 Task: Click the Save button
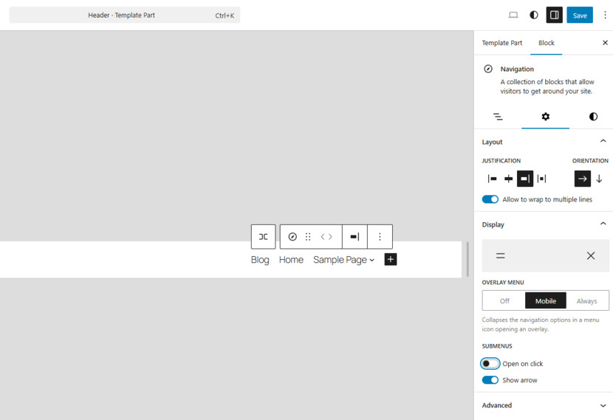579,16
